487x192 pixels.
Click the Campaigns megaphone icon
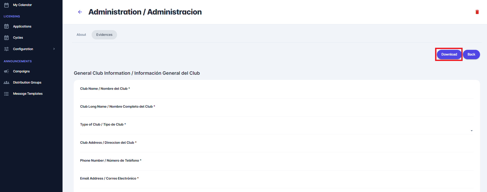[6, 71]
